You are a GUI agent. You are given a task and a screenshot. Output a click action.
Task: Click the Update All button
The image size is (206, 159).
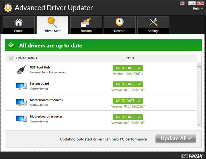point(176,139)
